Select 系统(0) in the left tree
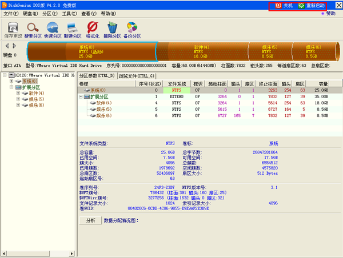This screenshot has height=258, width=343. click(30, 81)
